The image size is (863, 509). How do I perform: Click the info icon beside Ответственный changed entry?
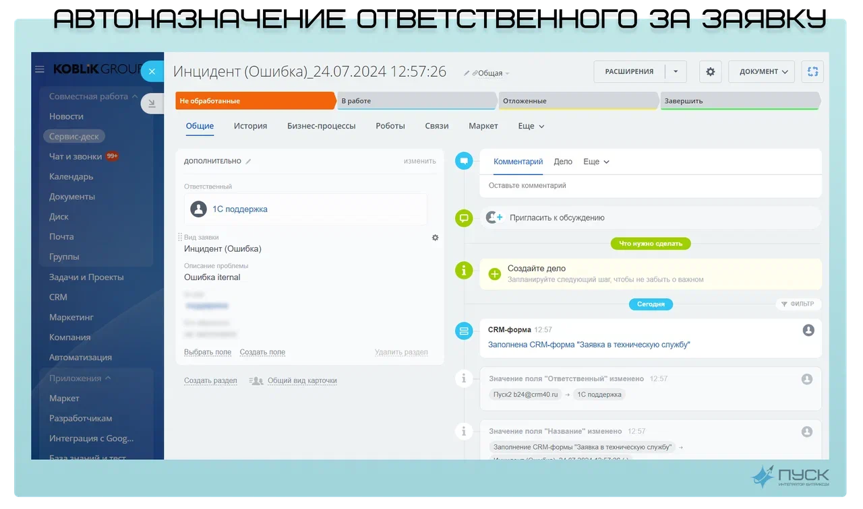pyautogui.click(x=464, y=378)
